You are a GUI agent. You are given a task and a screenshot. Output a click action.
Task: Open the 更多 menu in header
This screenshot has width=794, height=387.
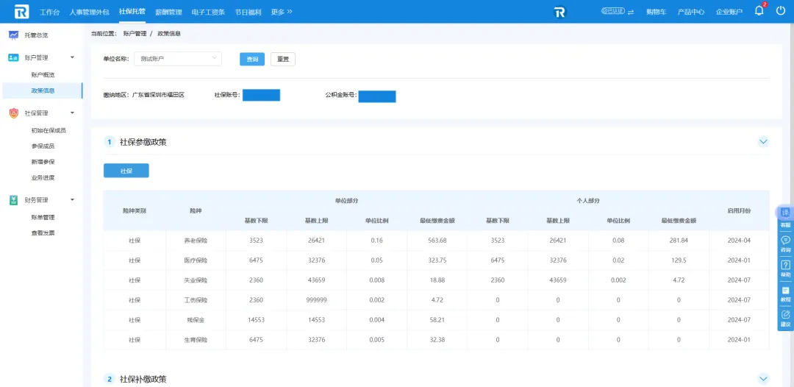[282, 13]
